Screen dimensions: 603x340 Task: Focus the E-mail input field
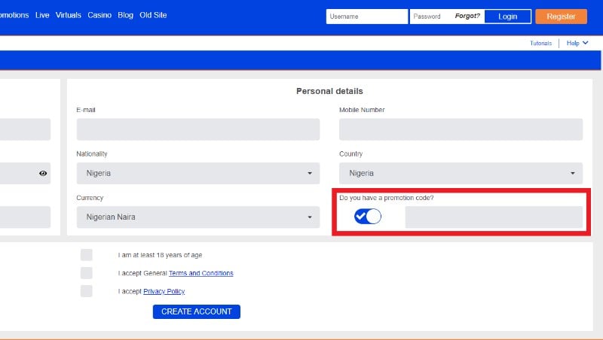[x=198, y=129]
